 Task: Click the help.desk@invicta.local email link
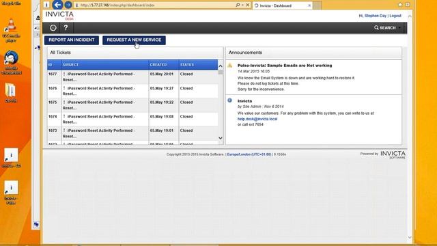point(257,119)
